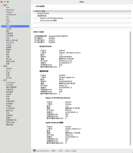Select 诊断 in the sidebar

[x=8, y=57]
